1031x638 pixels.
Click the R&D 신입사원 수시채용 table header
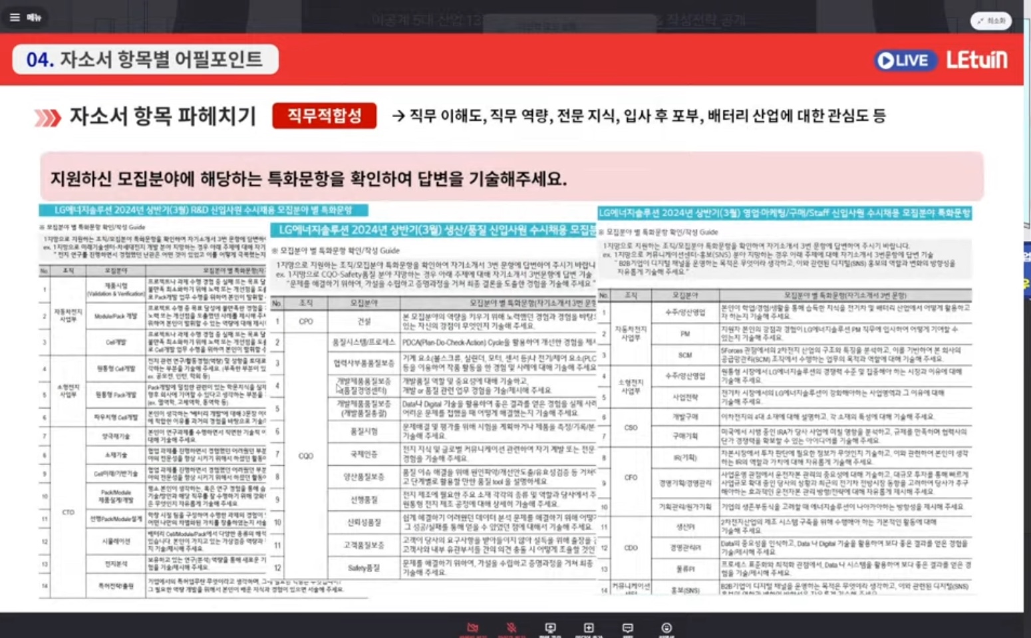coord(203,210)
